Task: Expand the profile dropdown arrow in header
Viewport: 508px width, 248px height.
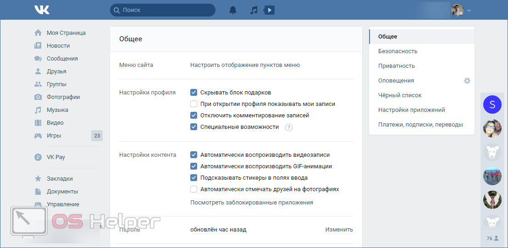Action: pyautogui.click(x=469, y=10)
